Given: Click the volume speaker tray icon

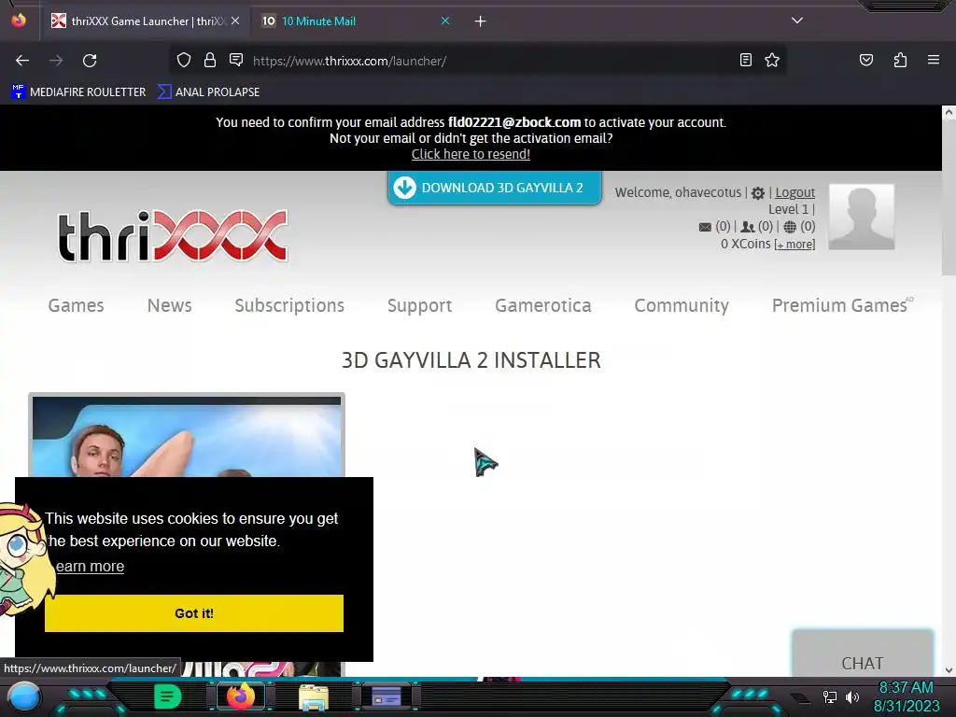Looking at the screenshot, I should [852, 696].
